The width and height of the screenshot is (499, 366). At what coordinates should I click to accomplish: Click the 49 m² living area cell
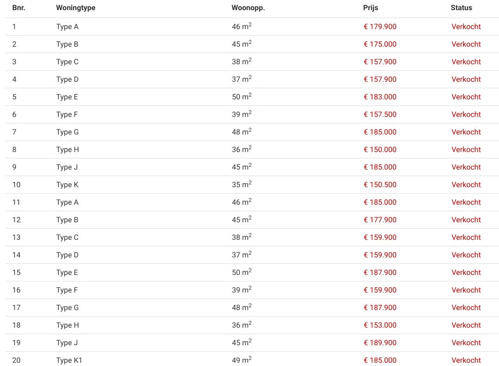click(241, 360)
